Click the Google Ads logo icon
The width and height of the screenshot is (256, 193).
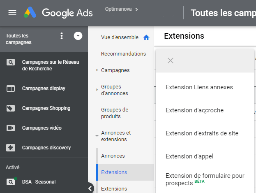[x=30, y=12]
